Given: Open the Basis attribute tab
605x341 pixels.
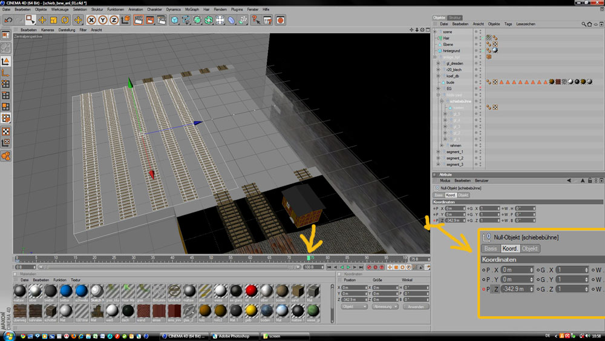Looking at the screenshot, I should 439,195.
